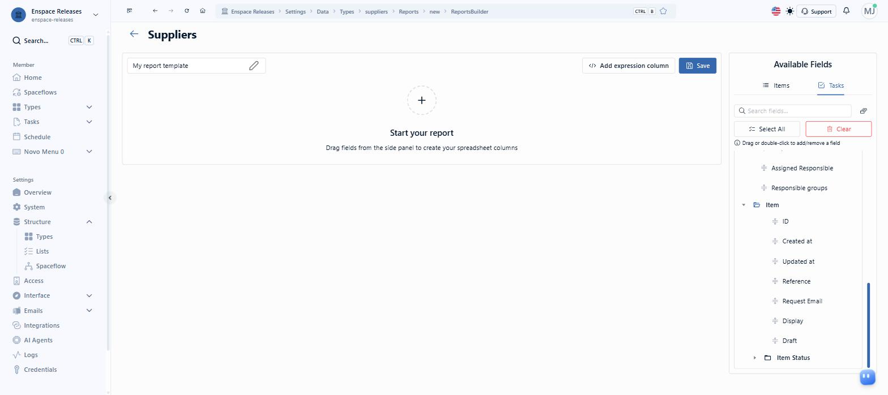
Task: Select the Responsible groups field
Action: tap(799, 188)
